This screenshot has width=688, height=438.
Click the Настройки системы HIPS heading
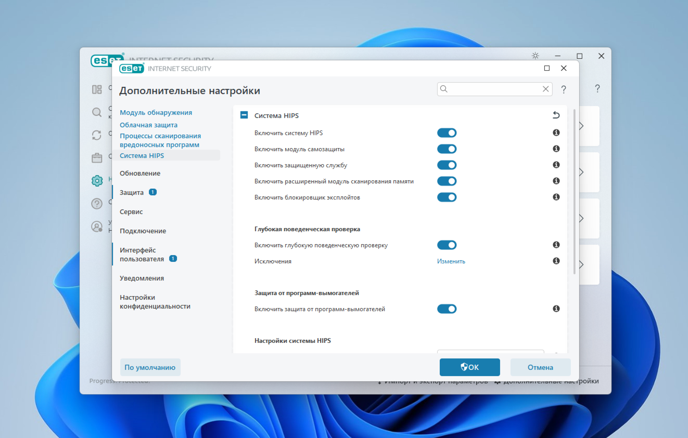pos(292,341)
